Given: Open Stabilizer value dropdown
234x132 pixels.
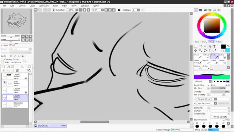Looking at the screenshot, I should click(x=138, y=10).
